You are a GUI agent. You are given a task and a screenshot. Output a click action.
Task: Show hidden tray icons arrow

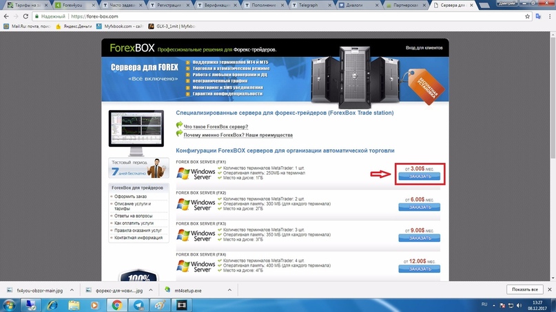coord(493,305)
